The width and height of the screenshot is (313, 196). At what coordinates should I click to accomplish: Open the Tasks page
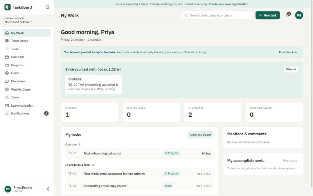tap(27, 49)
